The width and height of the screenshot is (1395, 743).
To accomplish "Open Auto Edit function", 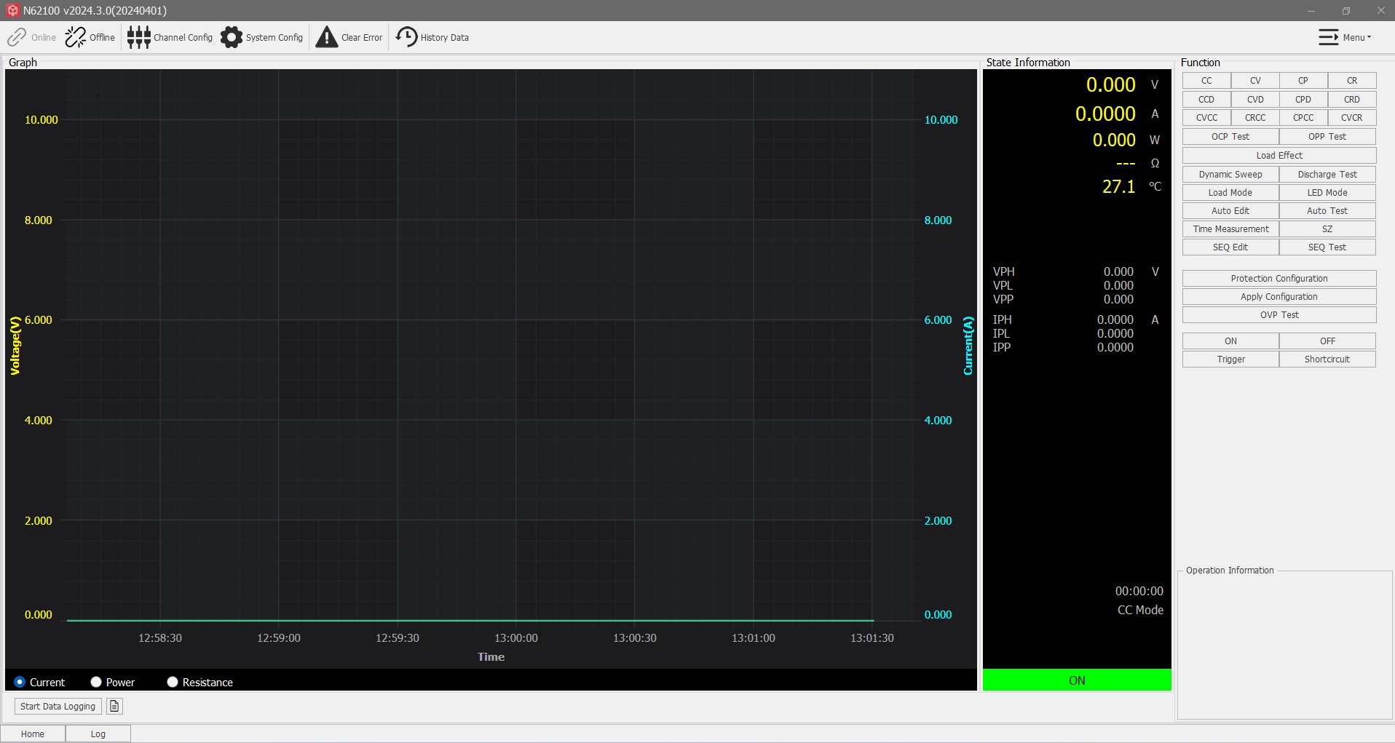I will (x=1230, y=210).
